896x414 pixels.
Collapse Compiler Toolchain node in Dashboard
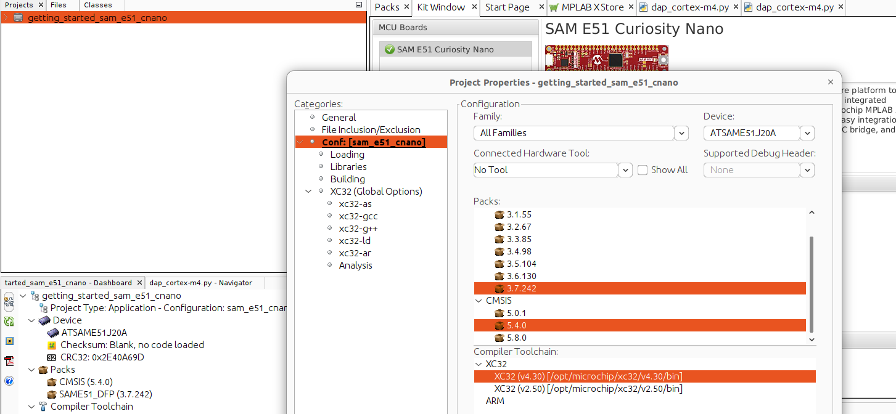point(31,407)
